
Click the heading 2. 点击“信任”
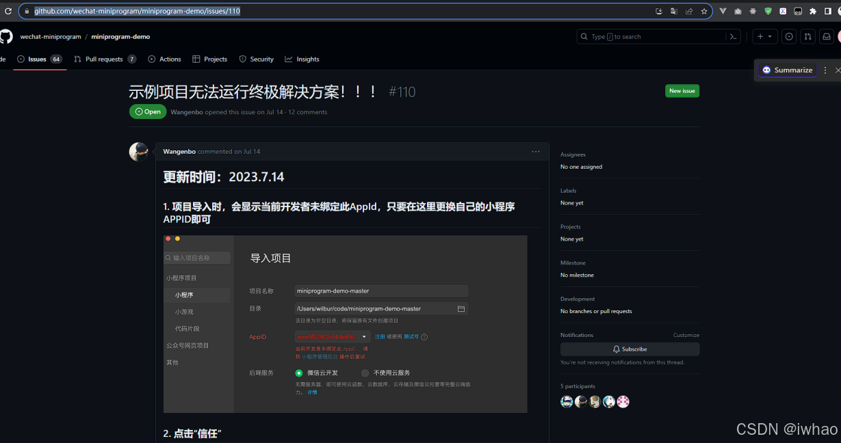[193, 433]
